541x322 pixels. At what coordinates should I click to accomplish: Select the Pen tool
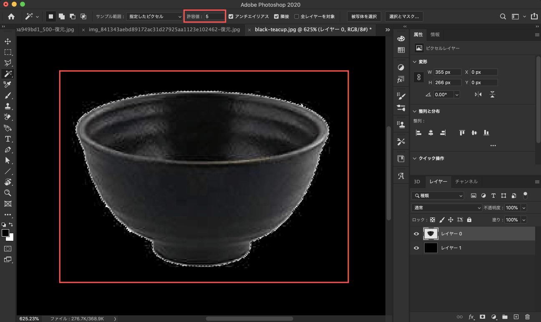(8, 150)
